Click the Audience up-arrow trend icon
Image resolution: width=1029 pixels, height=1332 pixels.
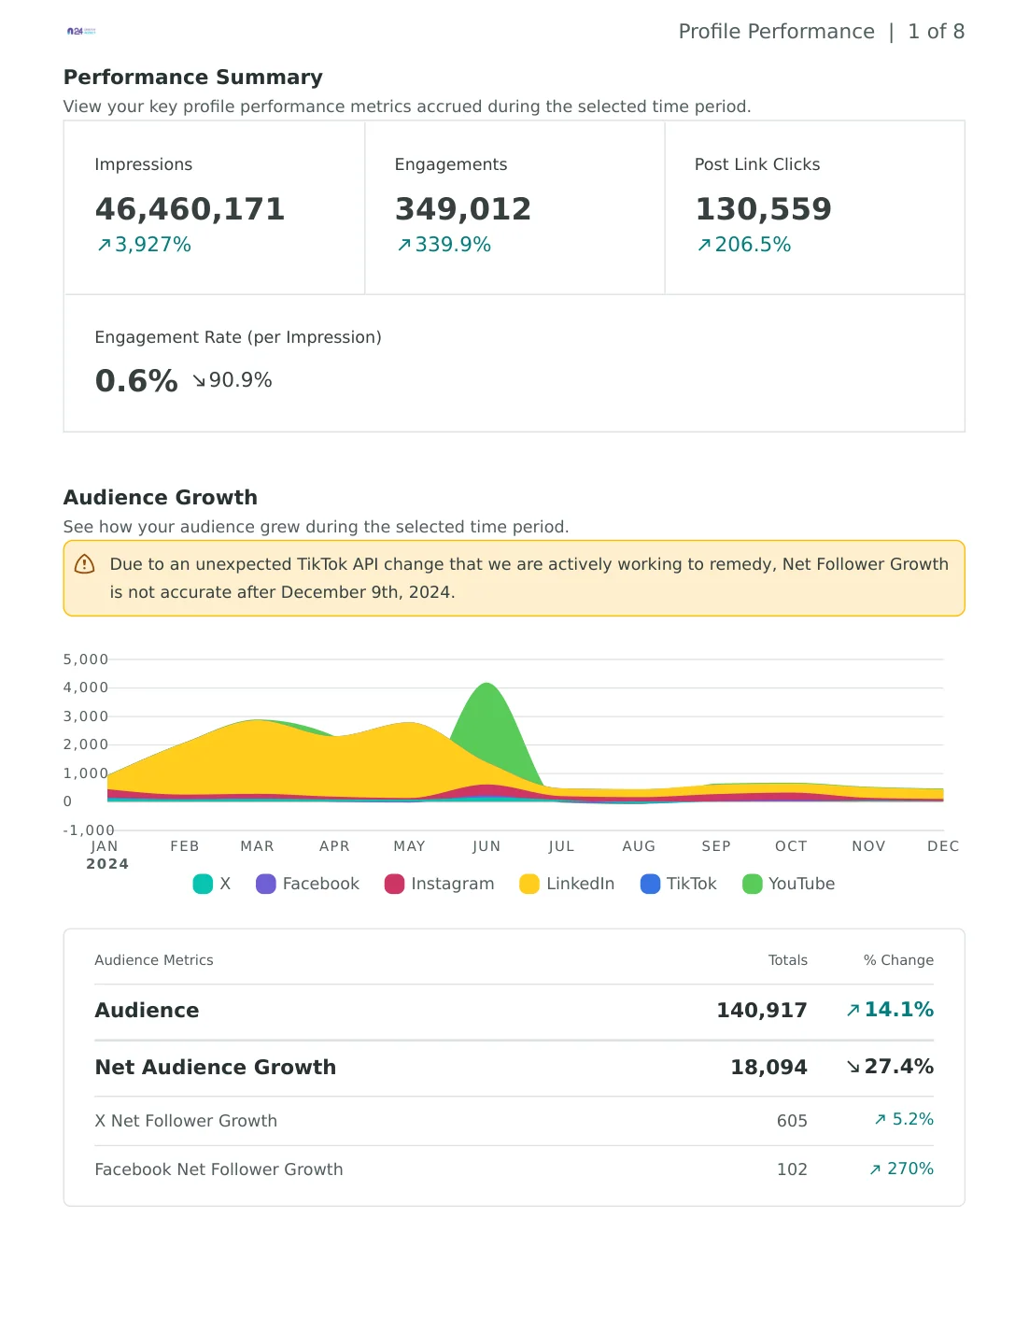pos(853,1010)
